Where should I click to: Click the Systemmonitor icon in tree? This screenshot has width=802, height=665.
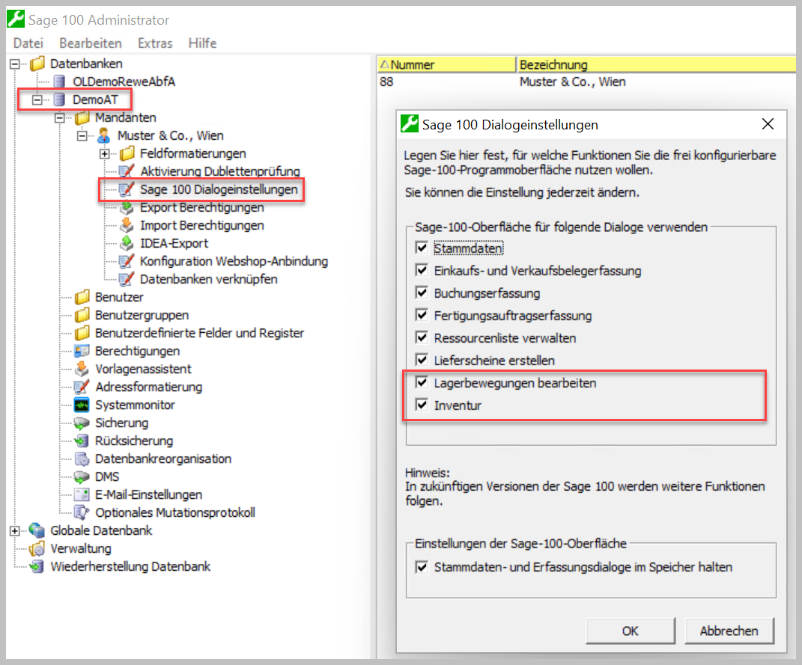pyautogui.click(x=82, y=405)
